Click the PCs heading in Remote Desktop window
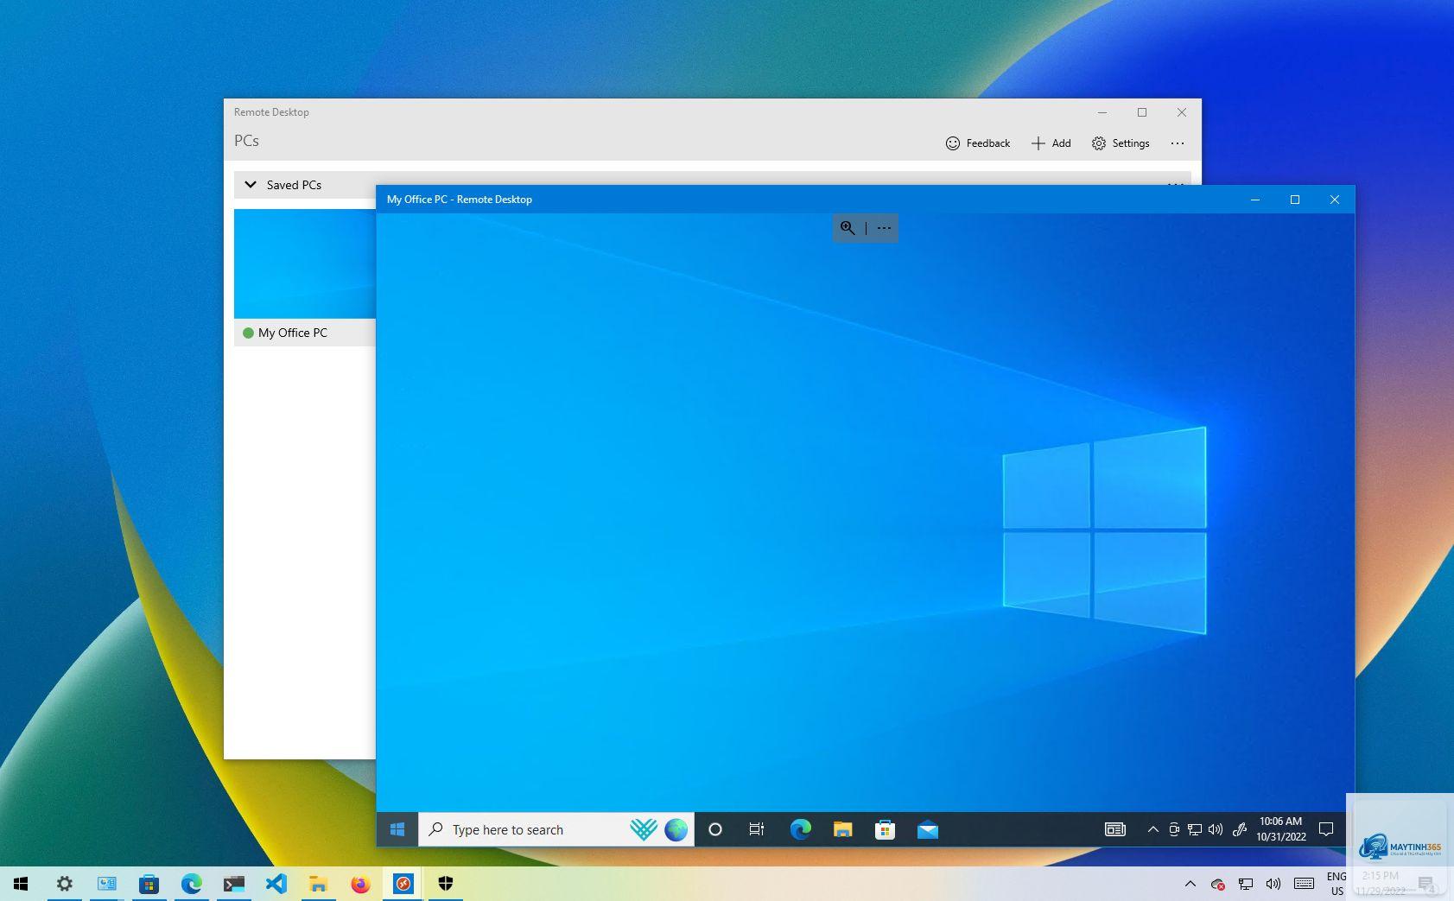The image size is (1454, 901). point(246,141)
